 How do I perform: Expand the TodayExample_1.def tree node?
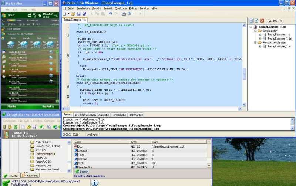click(x=260, y=38)
